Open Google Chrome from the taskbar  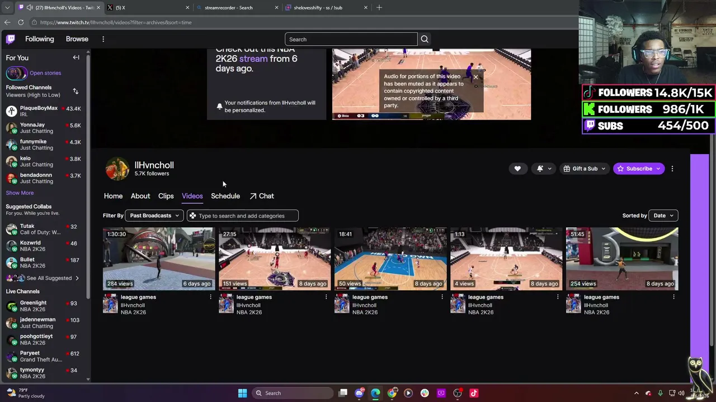(392, 393)
